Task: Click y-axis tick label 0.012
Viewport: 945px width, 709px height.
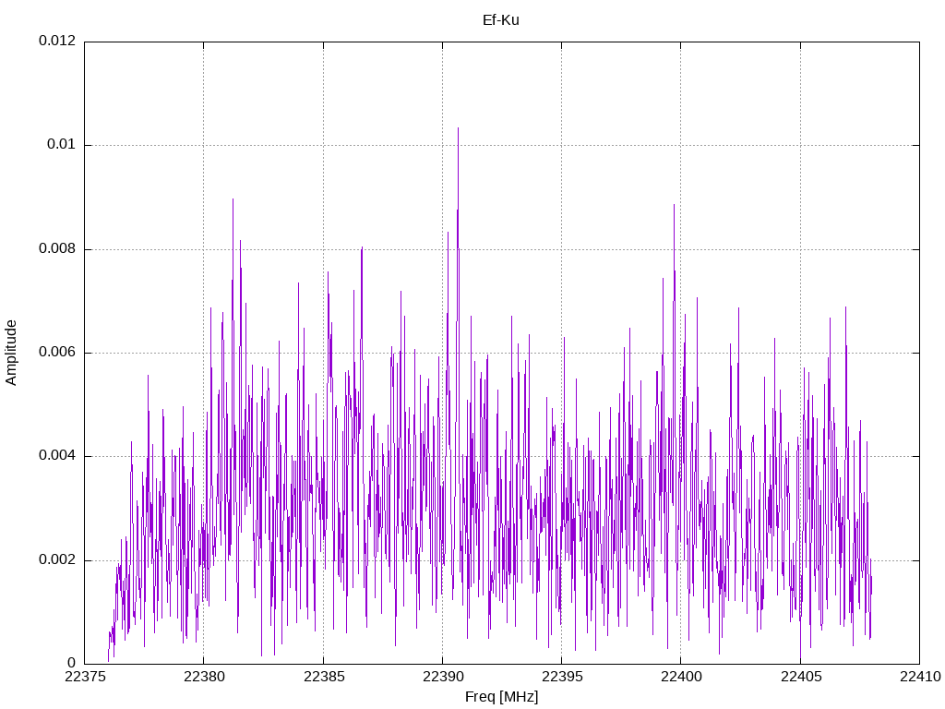Action: (57, 41)
